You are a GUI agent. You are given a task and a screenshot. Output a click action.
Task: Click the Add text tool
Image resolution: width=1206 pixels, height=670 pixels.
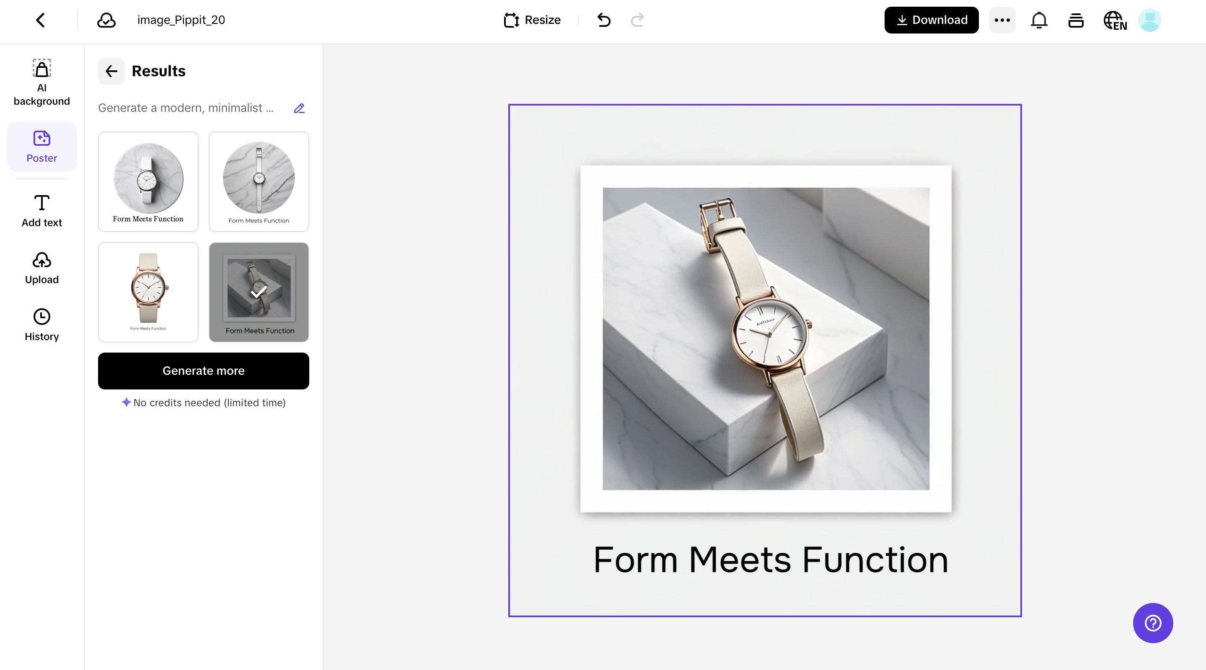point(41,211)
